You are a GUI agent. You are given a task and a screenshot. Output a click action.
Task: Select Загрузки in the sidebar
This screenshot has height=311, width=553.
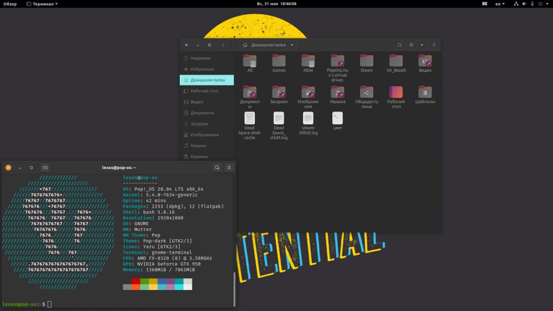click(207, 124)
